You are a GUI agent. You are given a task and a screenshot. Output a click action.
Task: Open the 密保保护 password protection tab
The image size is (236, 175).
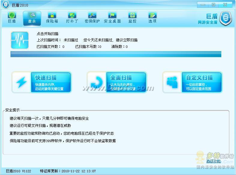[92, 18]
